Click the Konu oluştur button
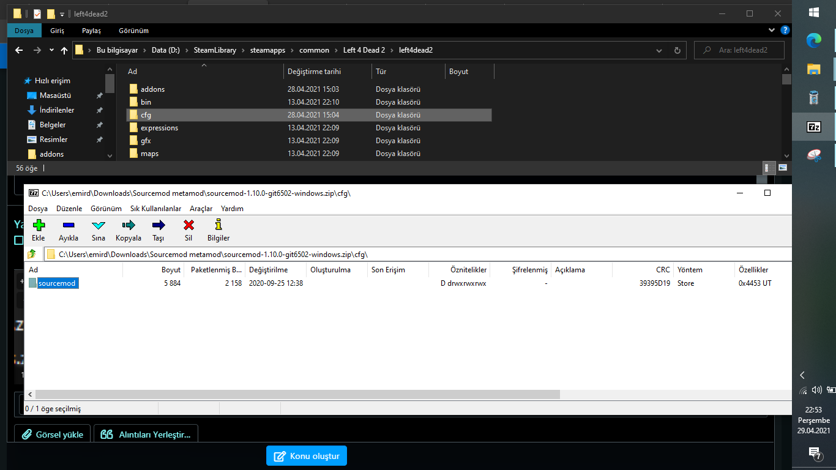 (x=307, y=456)
